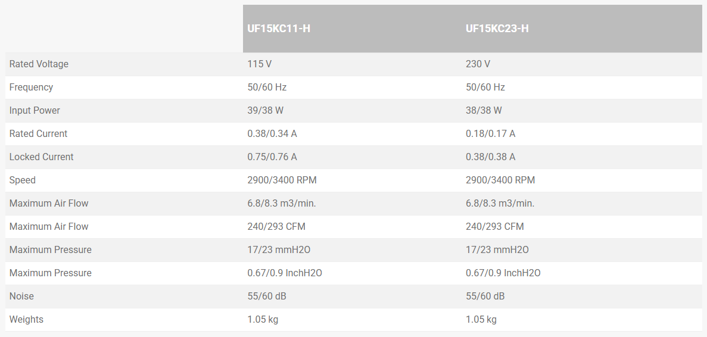Viewport: 707px width, 337px height.
Task: Click the 0.75/0.76 A locked current value
Action: [x=272, y=157]
